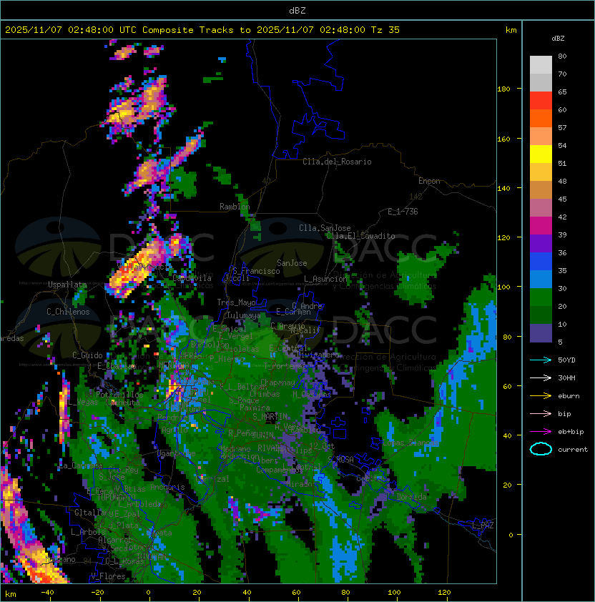Select the magenta 42–39 dBZ swatch
Image resolution: width=595 pixels, height=602 pixels.
(541, 225)
